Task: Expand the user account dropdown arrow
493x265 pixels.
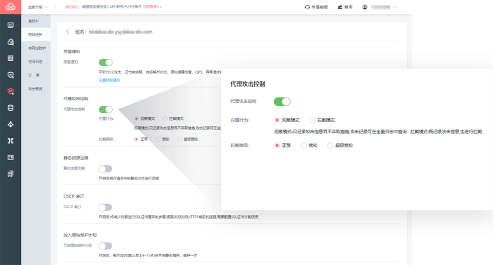Action: 395,7
